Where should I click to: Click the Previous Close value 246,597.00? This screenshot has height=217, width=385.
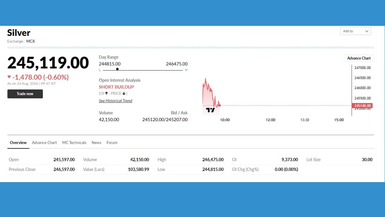[x=64, y=169]
